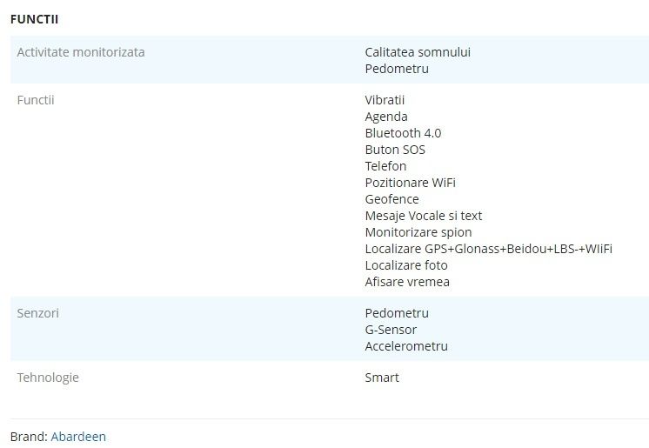This screenshot has width=649, height=448.
Task: Click the FUNCTII section heading
Action: tap(34, 19)
